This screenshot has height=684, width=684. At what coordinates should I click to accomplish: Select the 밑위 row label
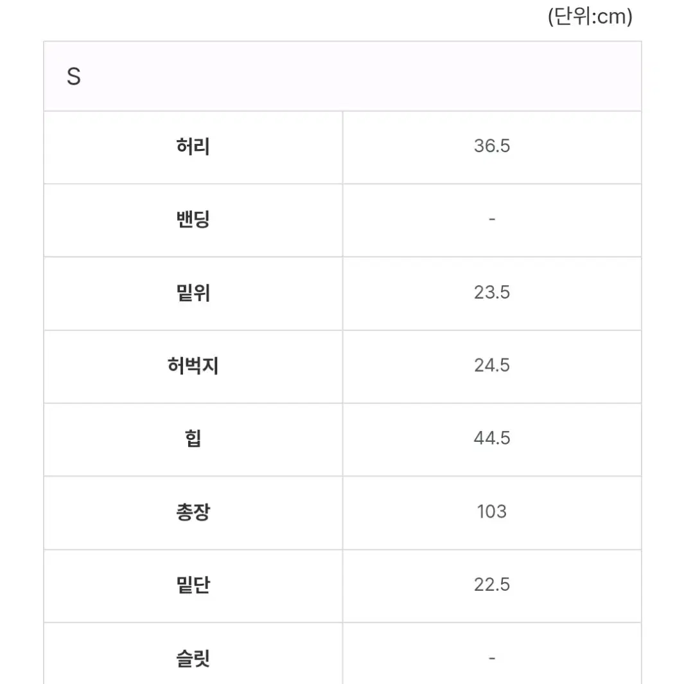coord(193,293)
